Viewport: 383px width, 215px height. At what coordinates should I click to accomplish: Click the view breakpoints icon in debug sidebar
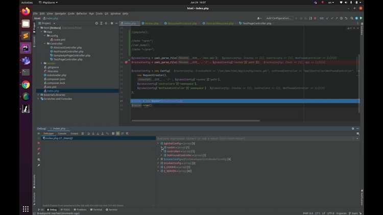[39, 149]
